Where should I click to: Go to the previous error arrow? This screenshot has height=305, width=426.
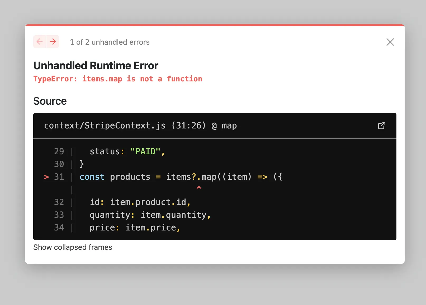click(40, 42)
